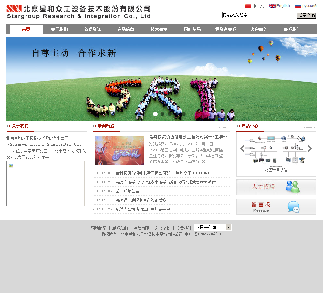Click the 能源管理系统 product caption
Image resolution: width=323 pixels, height=293 pixels.
click(x=276, y=170)
